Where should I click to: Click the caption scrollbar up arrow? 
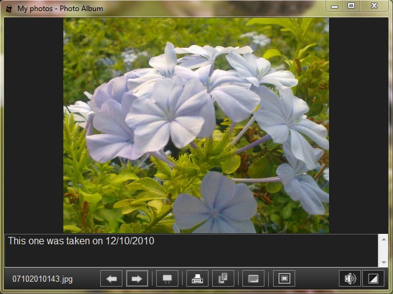coord(384,239)
